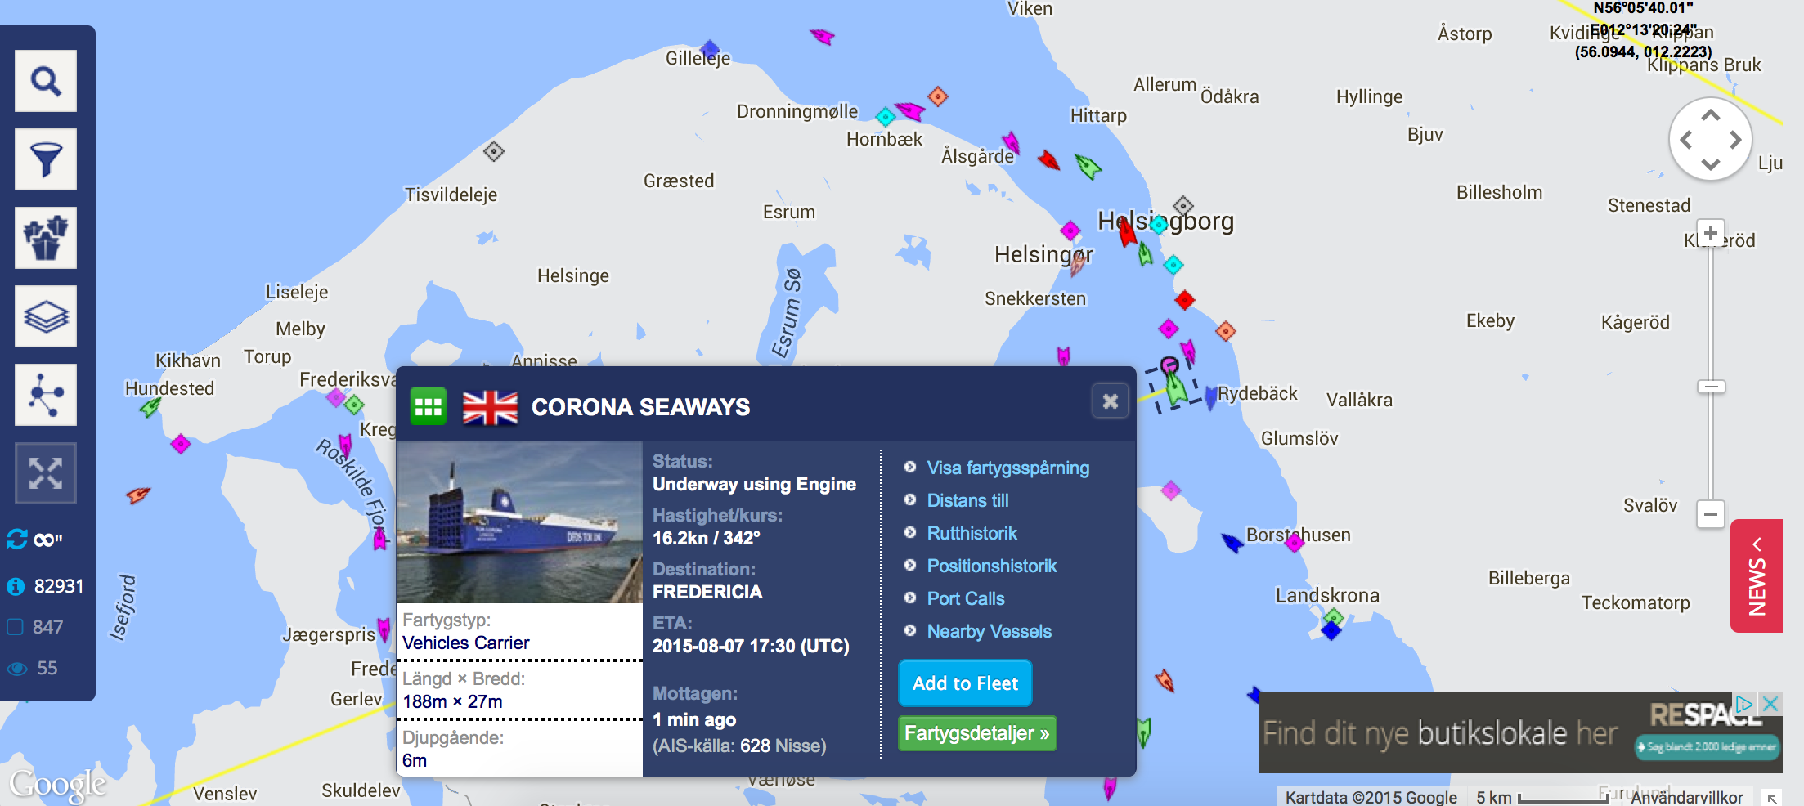
Task: Open the map layers tool
Action: pos(46,316)
